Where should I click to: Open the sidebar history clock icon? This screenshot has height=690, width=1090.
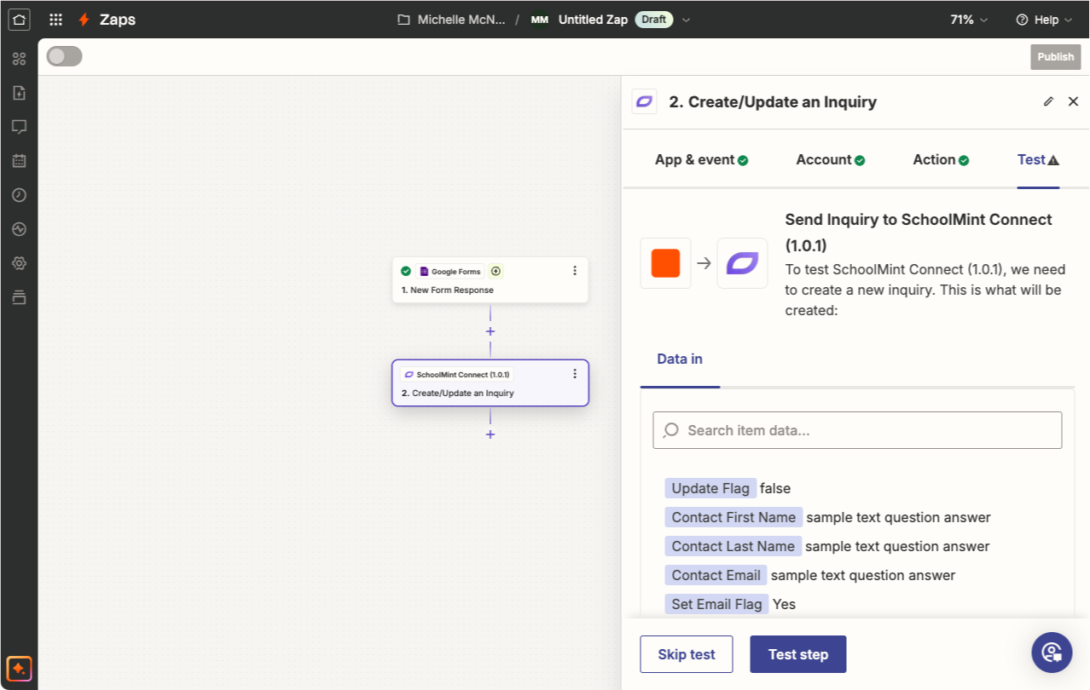(x=19, y=195)
